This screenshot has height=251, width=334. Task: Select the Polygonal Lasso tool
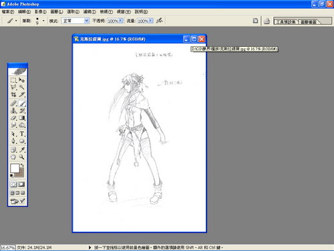coord(13,87)
